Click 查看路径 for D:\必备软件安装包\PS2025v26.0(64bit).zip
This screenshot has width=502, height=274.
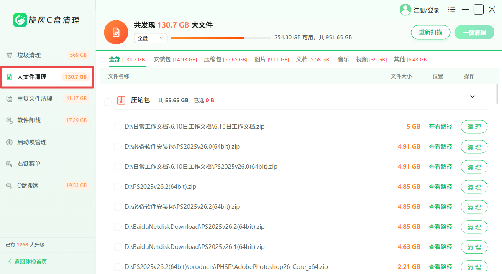[441, 147]
